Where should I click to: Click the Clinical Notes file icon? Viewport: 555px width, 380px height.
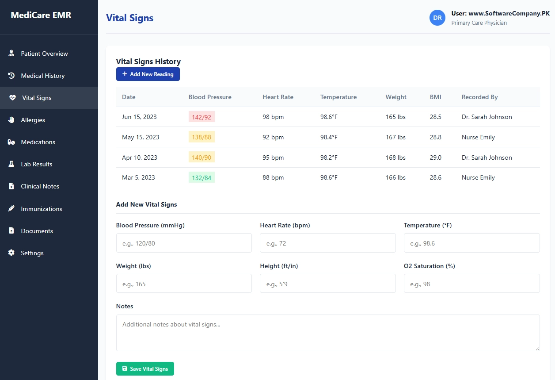click(11, 186)
